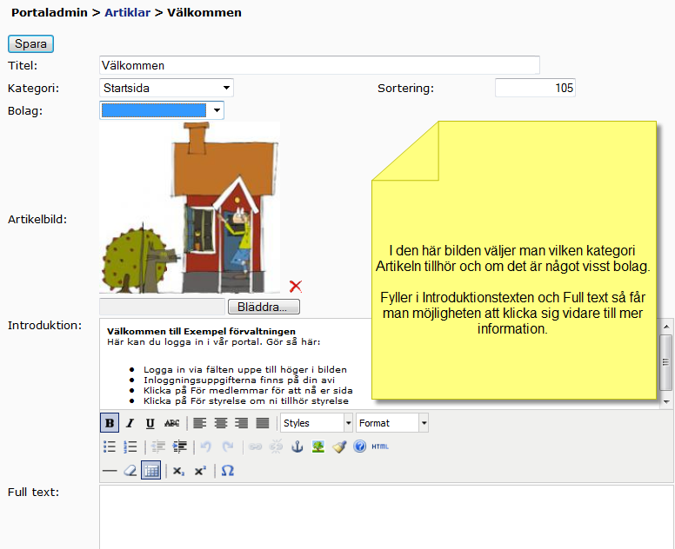Screen dimensions: 675x549
Task: Click the Introduktion editor scrollbar thumb
Action: point(666,362)
